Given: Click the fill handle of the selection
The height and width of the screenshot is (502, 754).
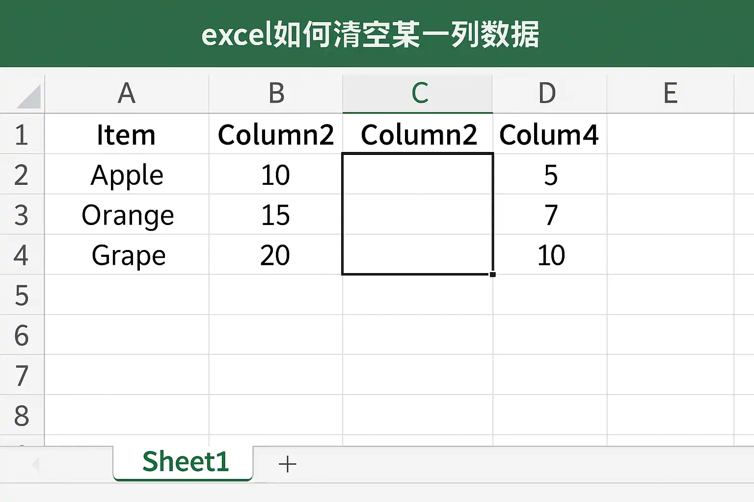Looking at the screenshot, I should pos(492,275).
